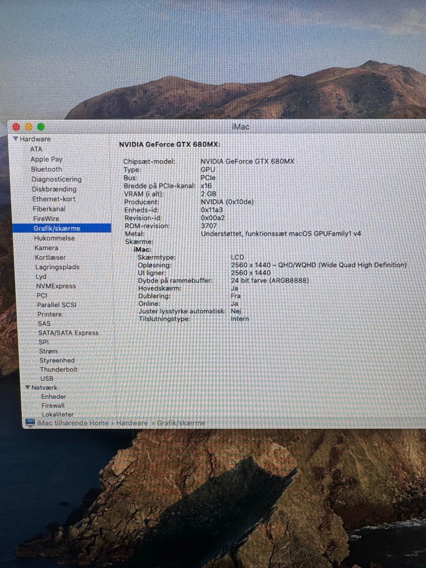Select NVMExpress in the sidebar

click(x=56, y=286)
